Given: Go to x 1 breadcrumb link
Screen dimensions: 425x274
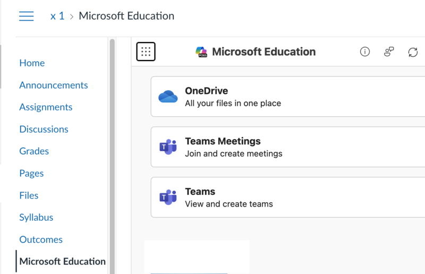Looking at the screenshot, I should pyautogui.click(x=57, y=16).
